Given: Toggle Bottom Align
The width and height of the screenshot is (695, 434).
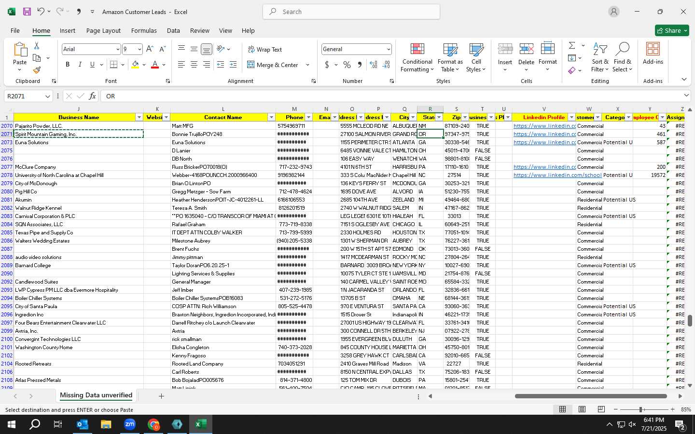Looking at the screenshot, I should [x=206, y=49].
